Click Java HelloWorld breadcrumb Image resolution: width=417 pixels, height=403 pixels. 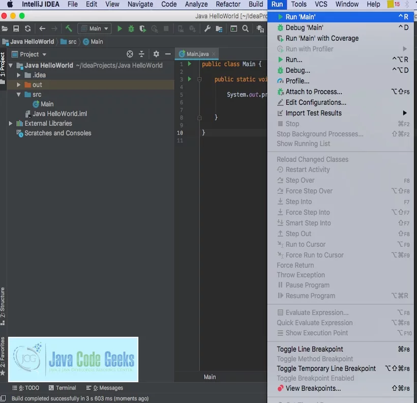(28, 42)
